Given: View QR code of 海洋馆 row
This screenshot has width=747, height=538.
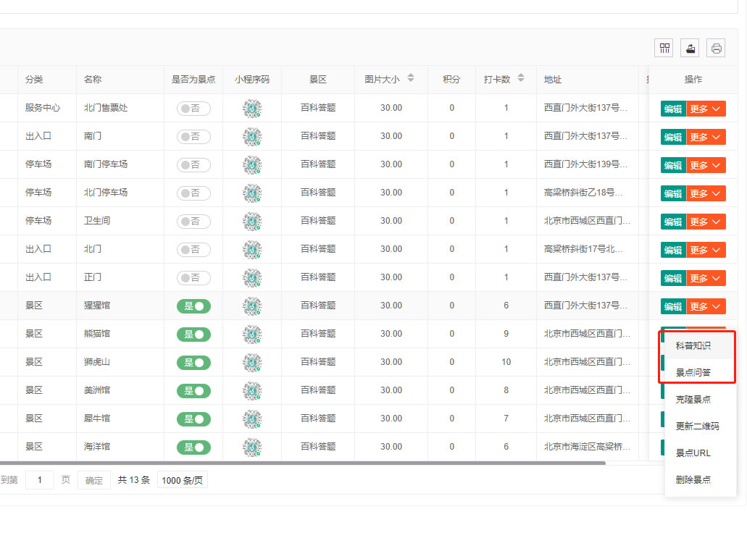Looking at the screenshot, I should [252, 447].
